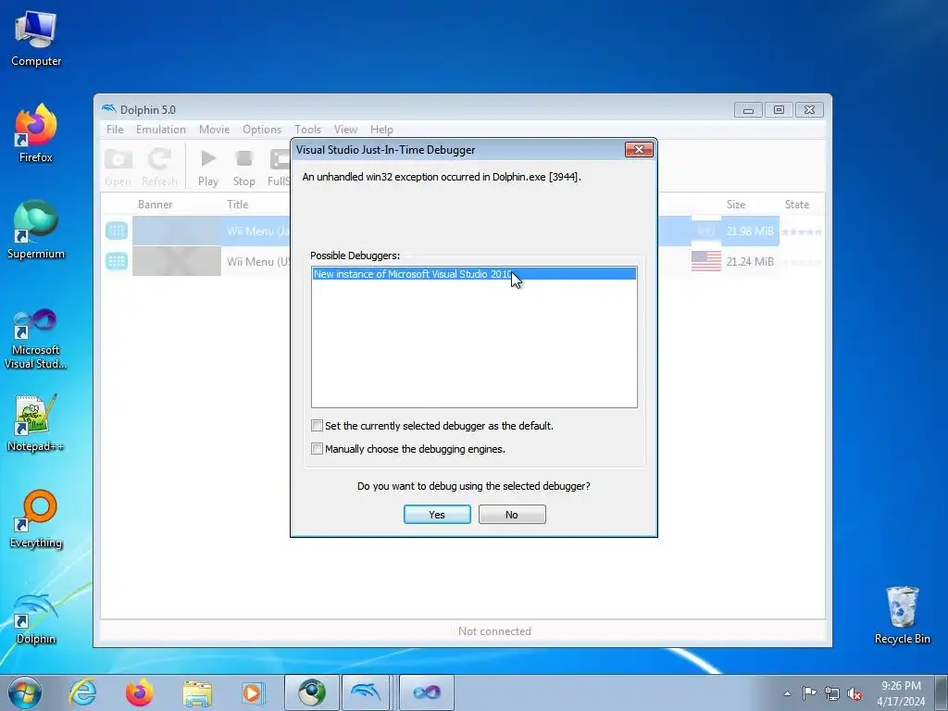The image size is (948, 711).
Task: Click the State column header
Action: coord(797,205)
